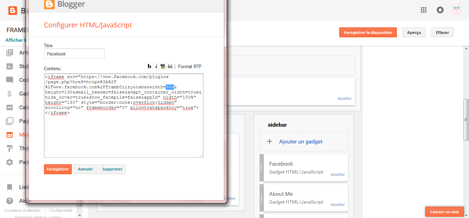469x218 pixels.
Task: Click the sidebar section heading
Action: coord(277,125)
